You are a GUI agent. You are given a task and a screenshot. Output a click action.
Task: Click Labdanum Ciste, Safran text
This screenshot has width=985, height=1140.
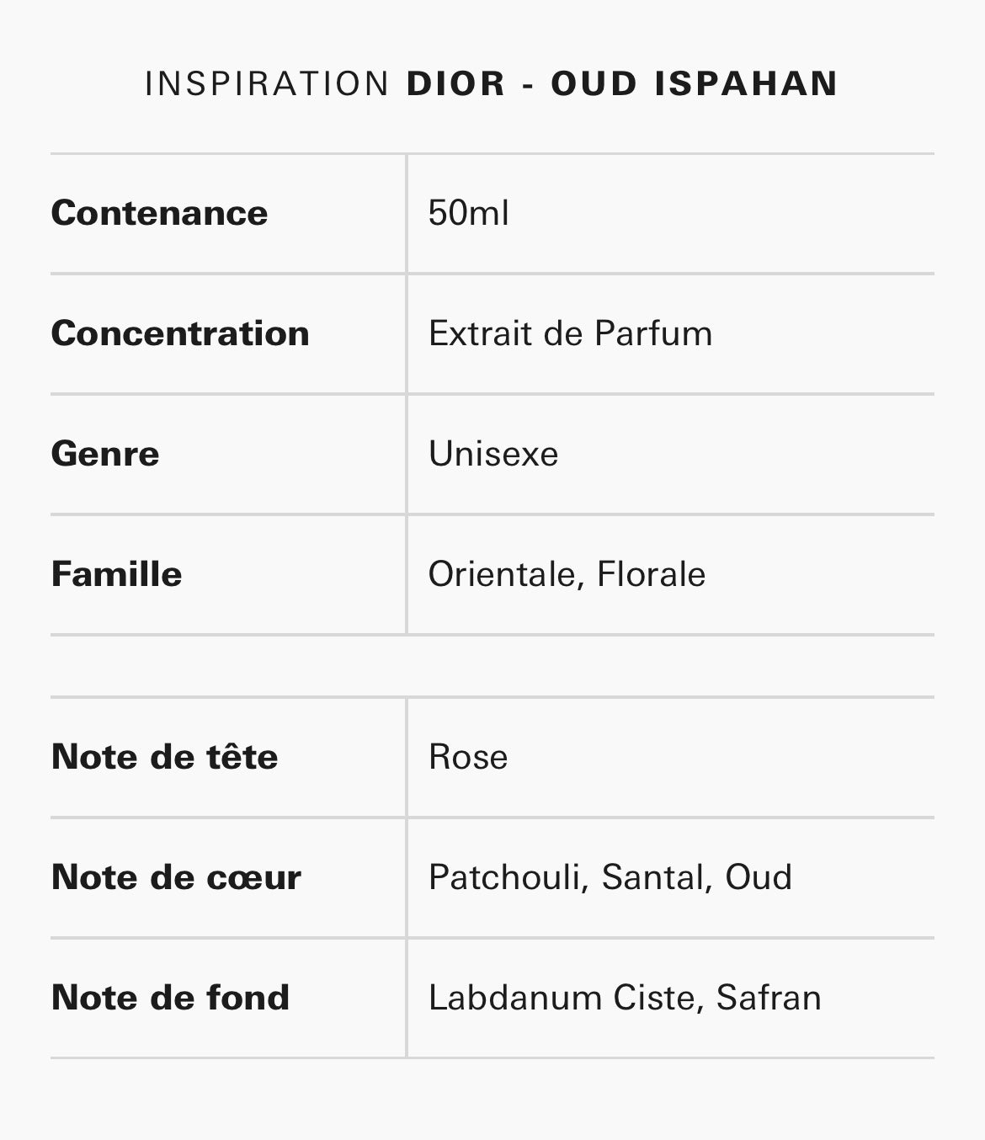(x=625, y=997)
